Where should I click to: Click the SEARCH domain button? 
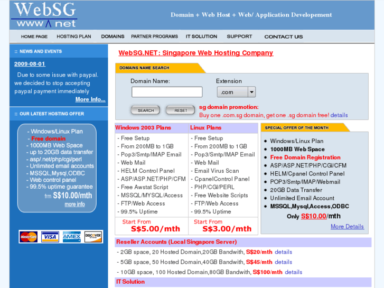pyautogui.click(x=146, y=110)
